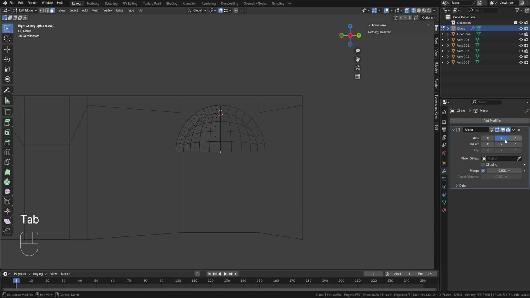Image resolution: width=530 pixels, height=298 pixels.
Task: Select the Extrude Region tool
Action: tap(7, 123)
